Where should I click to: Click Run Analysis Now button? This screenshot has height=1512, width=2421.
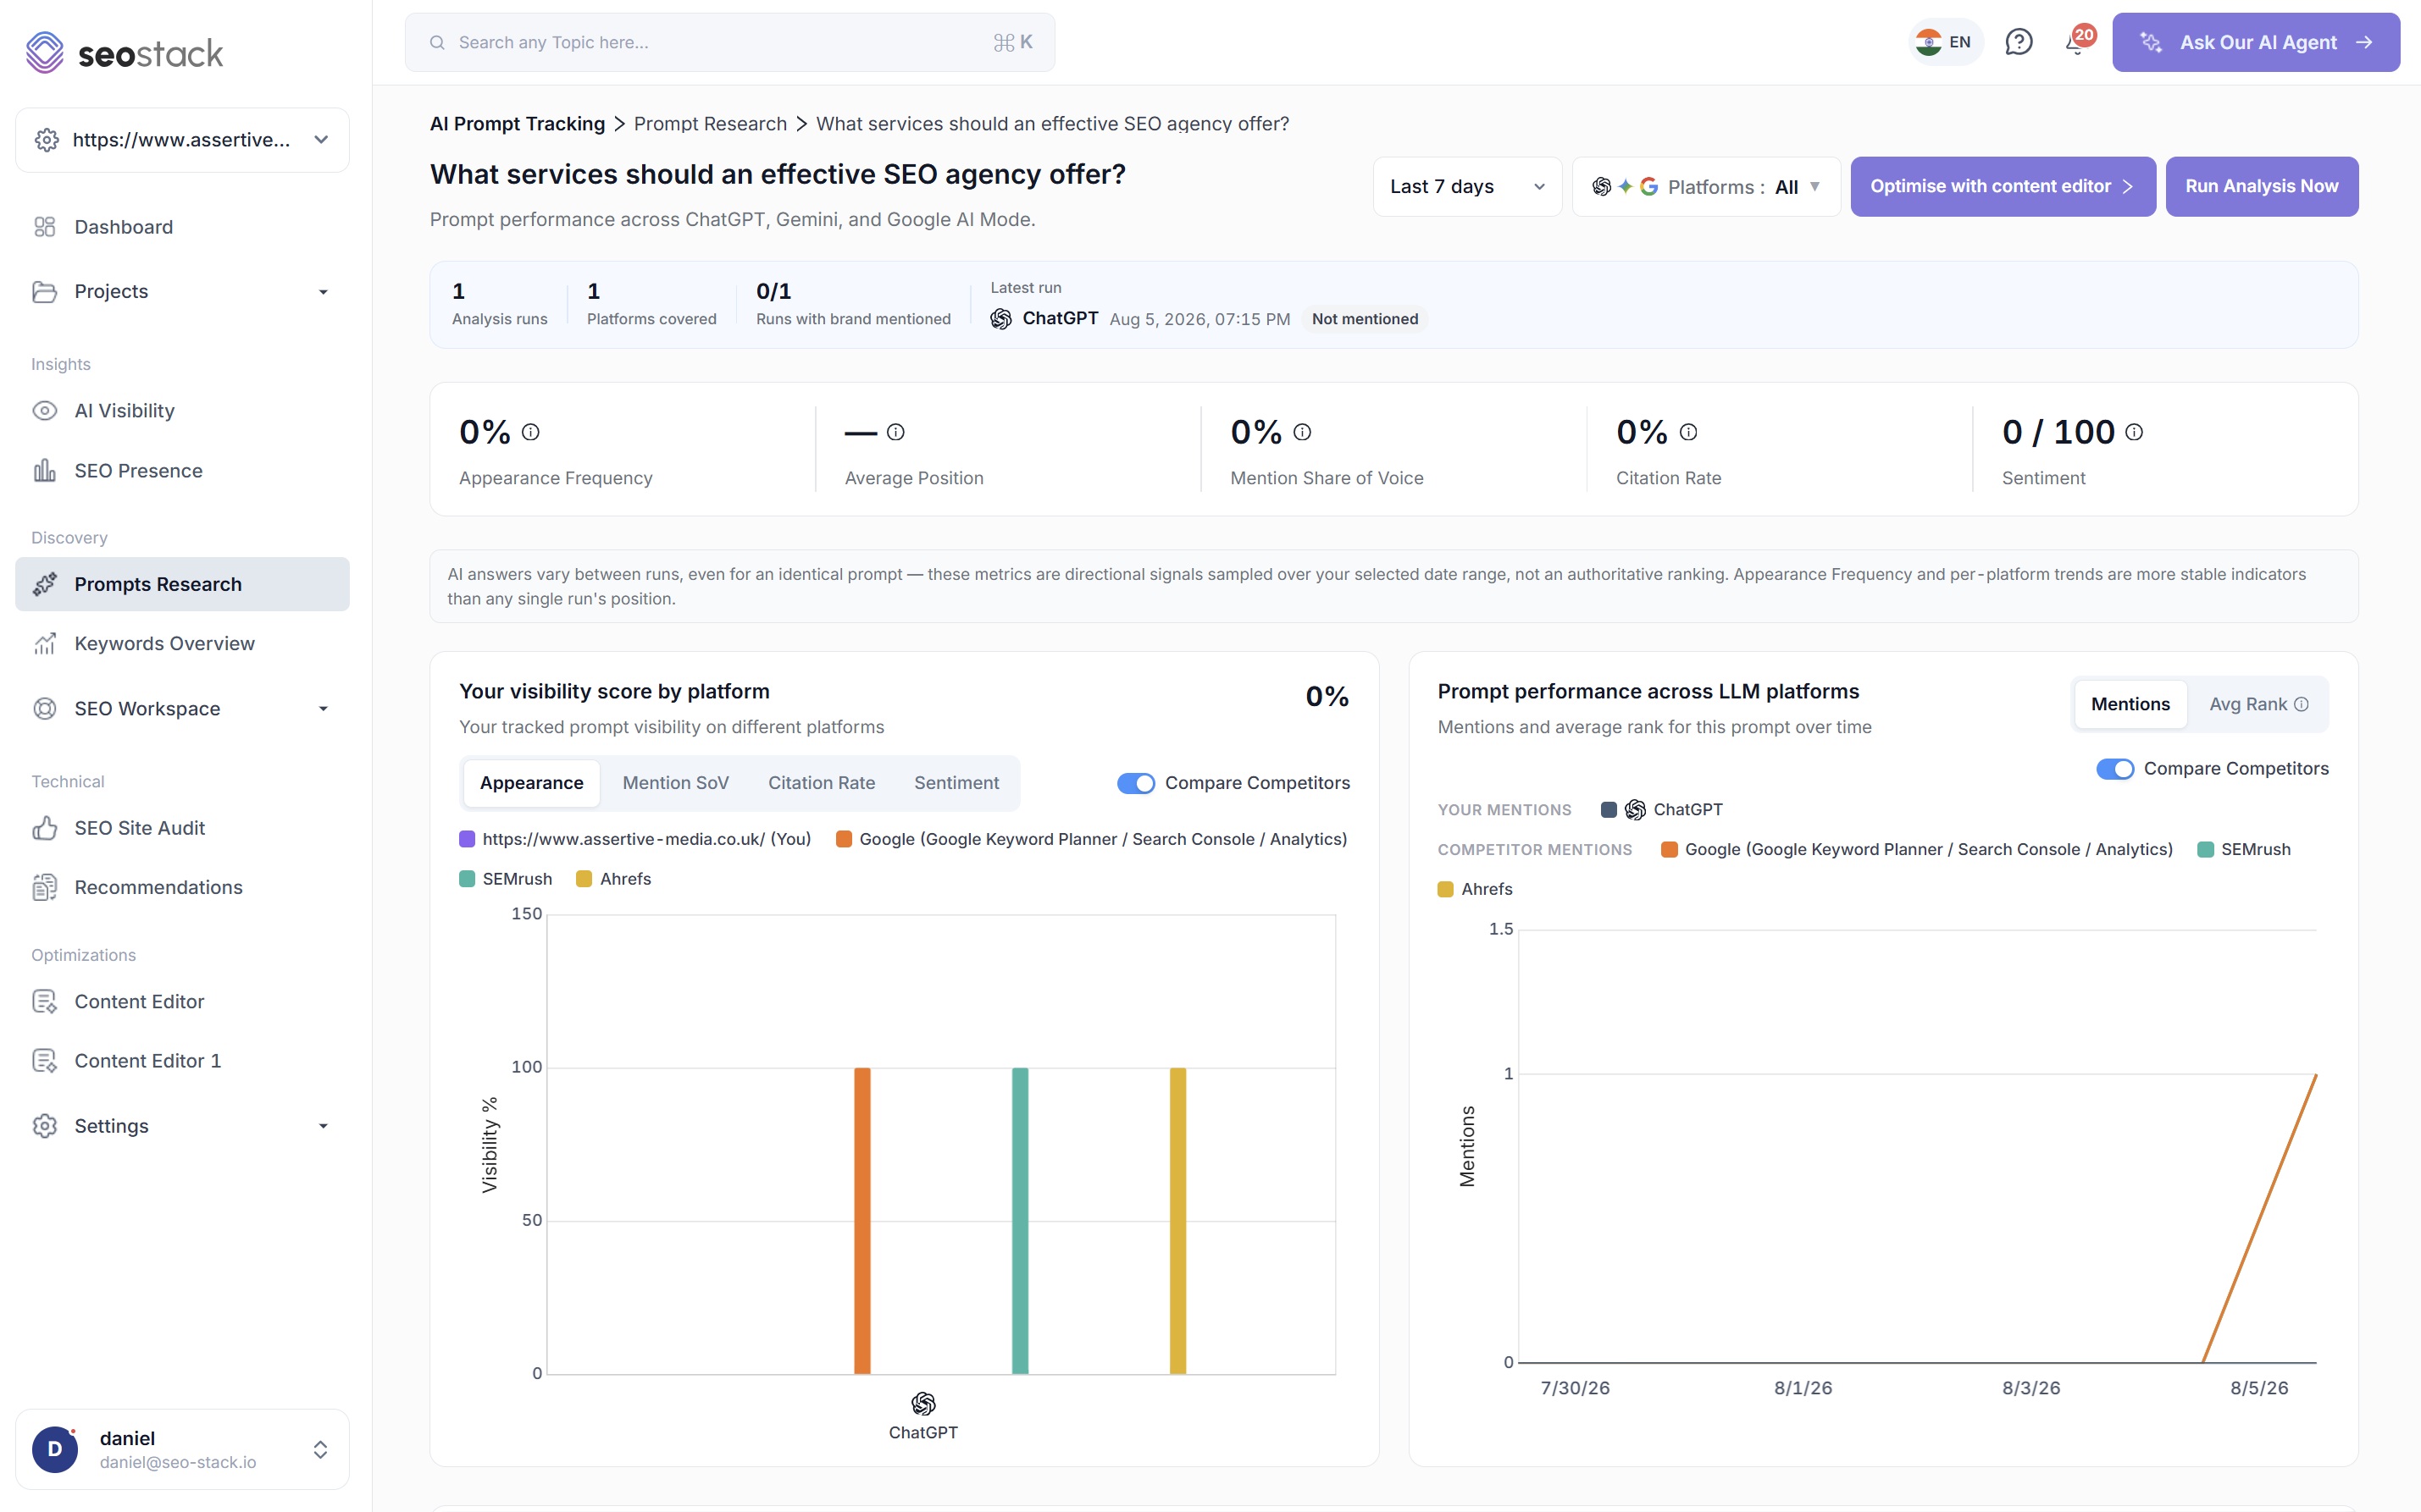(x=2261, y=186)
